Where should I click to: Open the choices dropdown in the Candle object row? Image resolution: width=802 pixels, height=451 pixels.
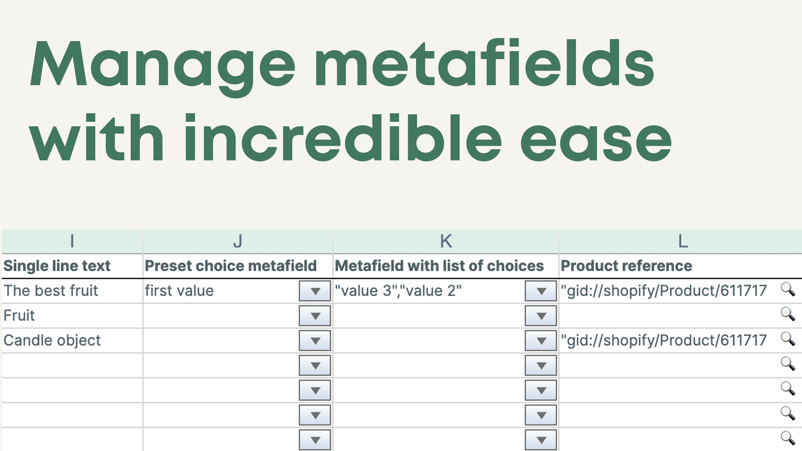(541, 340)
